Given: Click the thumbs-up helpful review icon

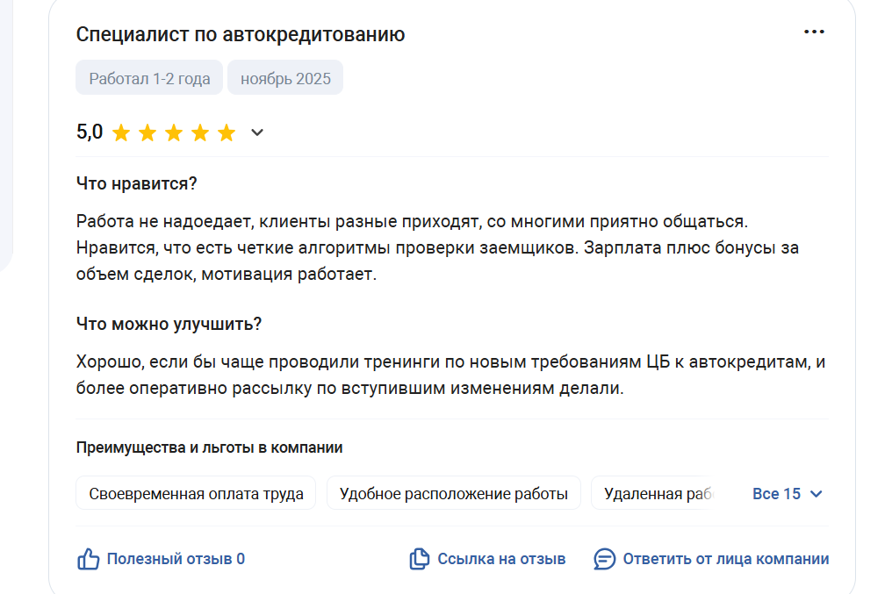Looking at the screenshot, I should (x=89, y=559).
